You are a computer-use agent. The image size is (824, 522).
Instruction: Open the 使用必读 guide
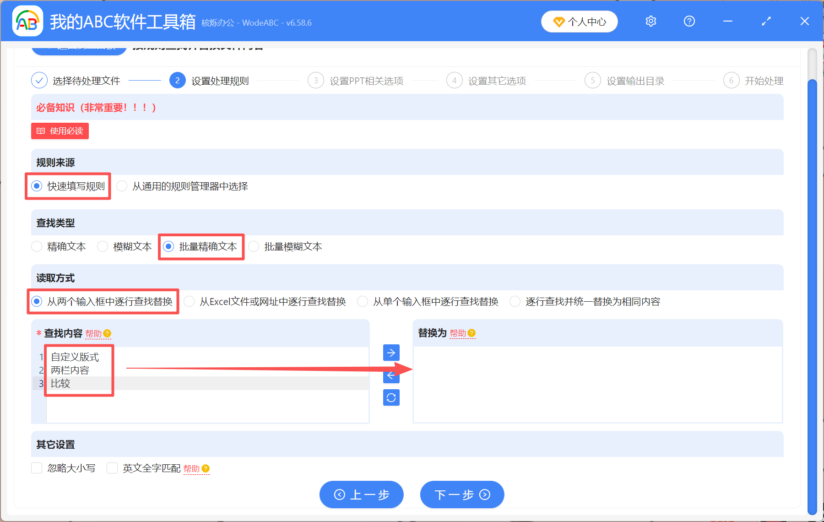[60, 131]
